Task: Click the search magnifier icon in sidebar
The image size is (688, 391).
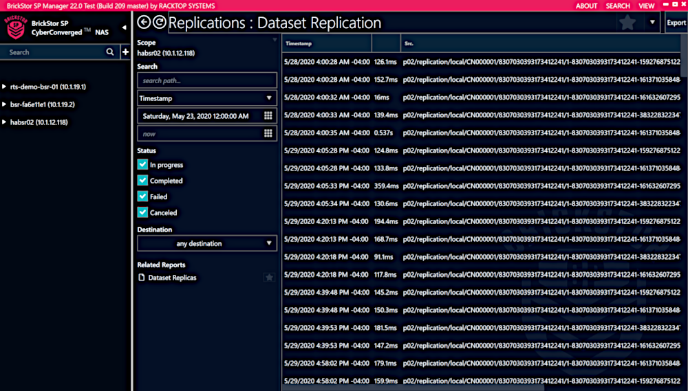Action: 110,52
